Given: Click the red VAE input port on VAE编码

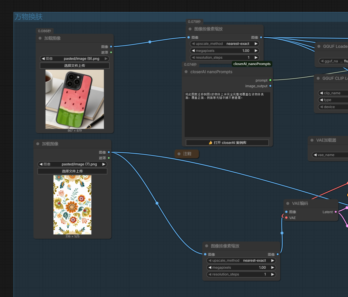Looking at the screenshot, I should tap(286, 218).
